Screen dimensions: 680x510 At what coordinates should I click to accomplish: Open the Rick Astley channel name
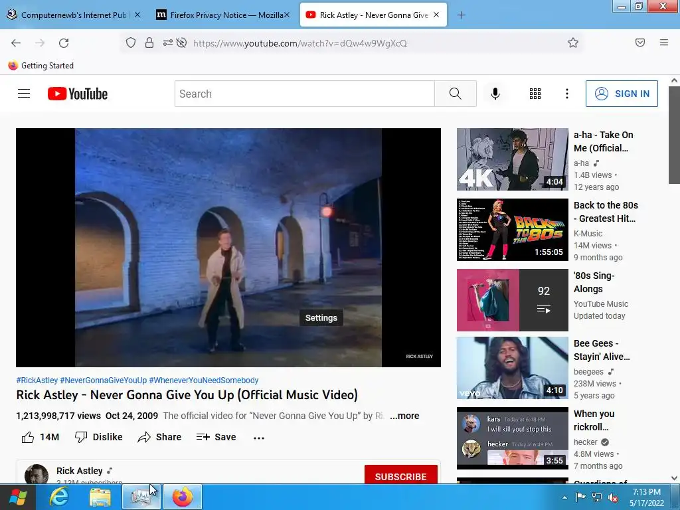coord(80,471)
